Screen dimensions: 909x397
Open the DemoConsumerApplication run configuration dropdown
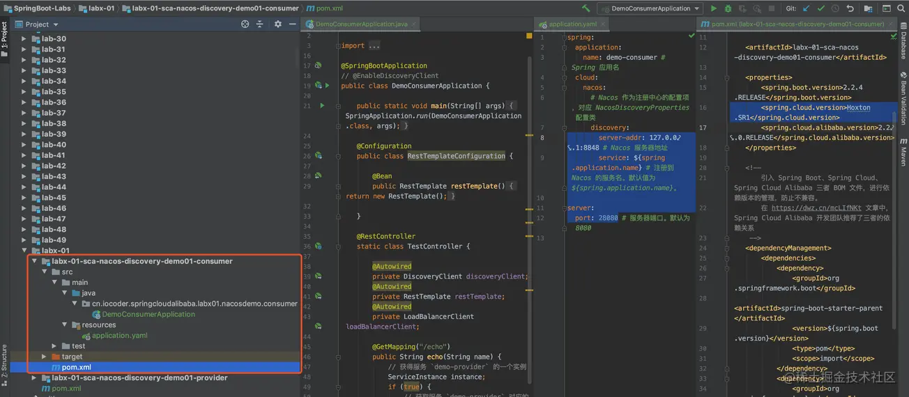(x=650, y=8)
